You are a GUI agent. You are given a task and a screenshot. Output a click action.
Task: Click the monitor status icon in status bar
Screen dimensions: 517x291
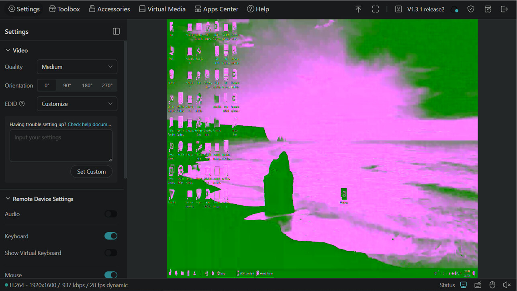[463, 285]
